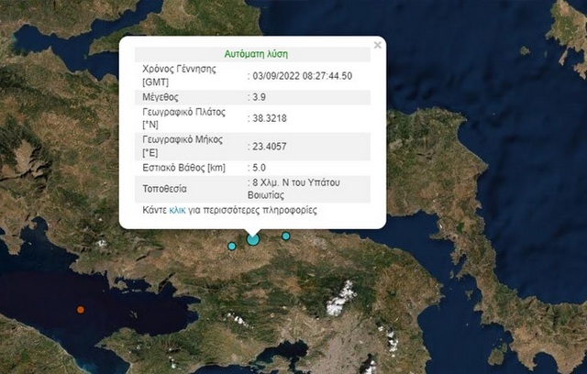
Task: Click the magnitude value 3.9
Action: (260, 96)
